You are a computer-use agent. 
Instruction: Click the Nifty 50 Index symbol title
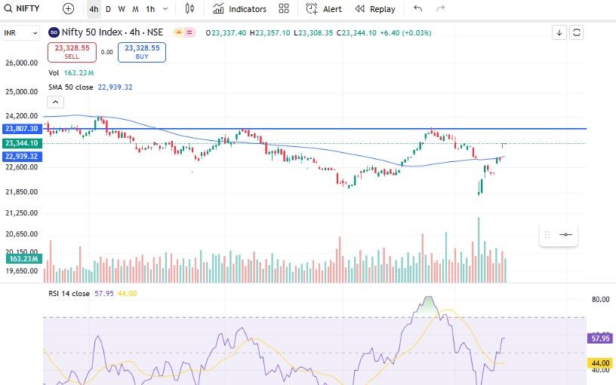(112, 32)
